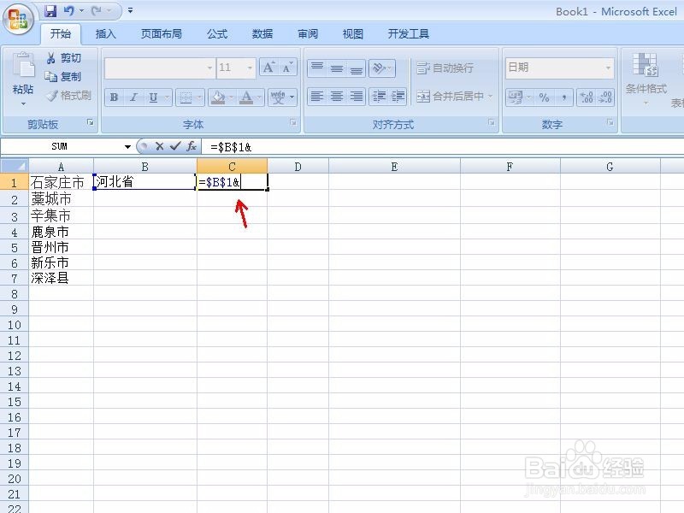Image resolution: width=684 pixels, height=513 pixels.
Task: Click 合并后居中 merge and center
Action: pos(450,96)
